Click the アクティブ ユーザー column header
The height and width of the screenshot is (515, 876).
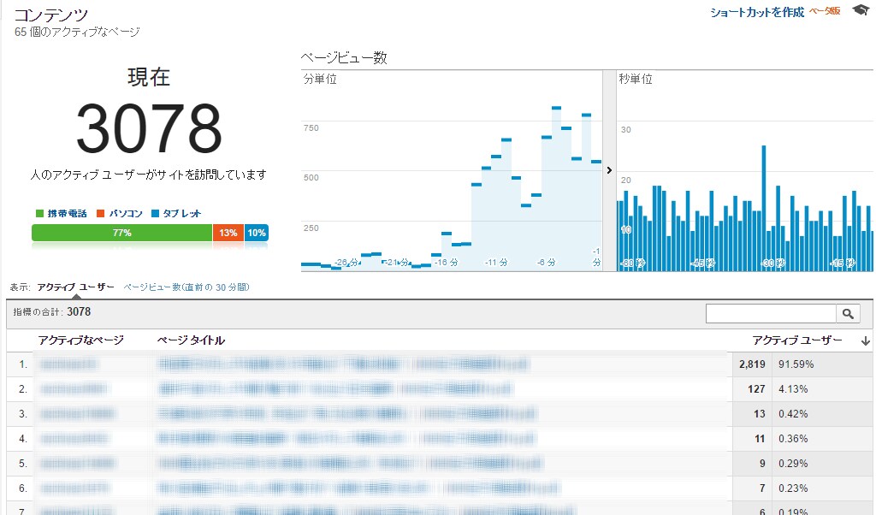796,340
